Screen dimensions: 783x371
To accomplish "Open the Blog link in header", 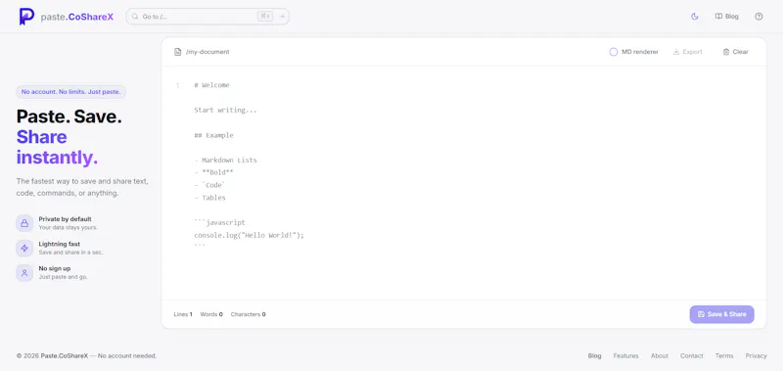I will click(x=731, y=17).
